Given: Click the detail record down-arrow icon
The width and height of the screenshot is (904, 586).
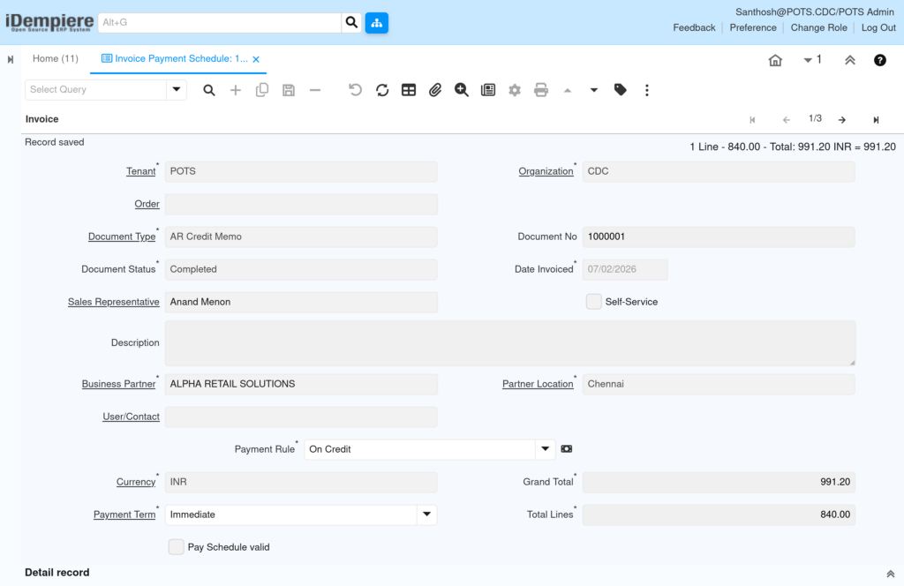Looking at the screenshot, I should [594, 91].
